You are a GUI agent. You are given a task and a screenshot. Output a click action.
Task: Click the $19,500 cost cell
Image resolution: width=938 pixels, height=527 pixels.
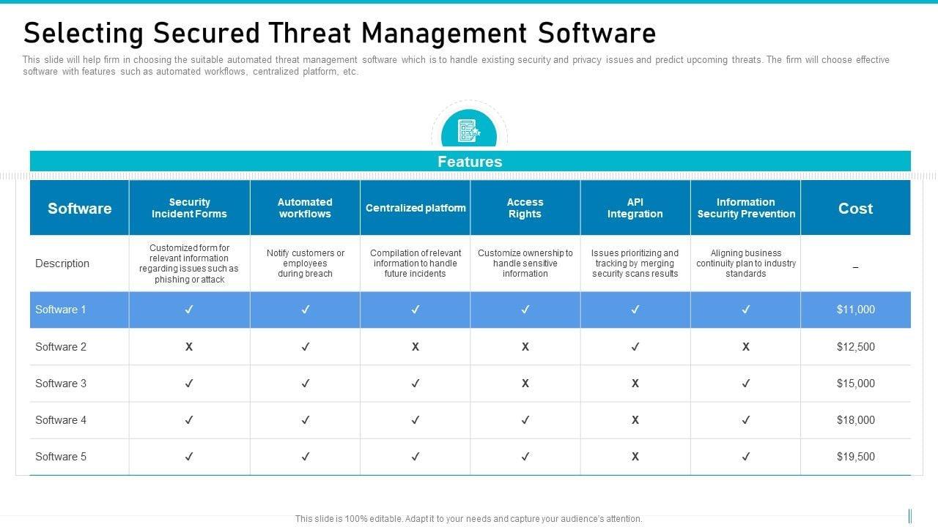(x=856, y=457)
